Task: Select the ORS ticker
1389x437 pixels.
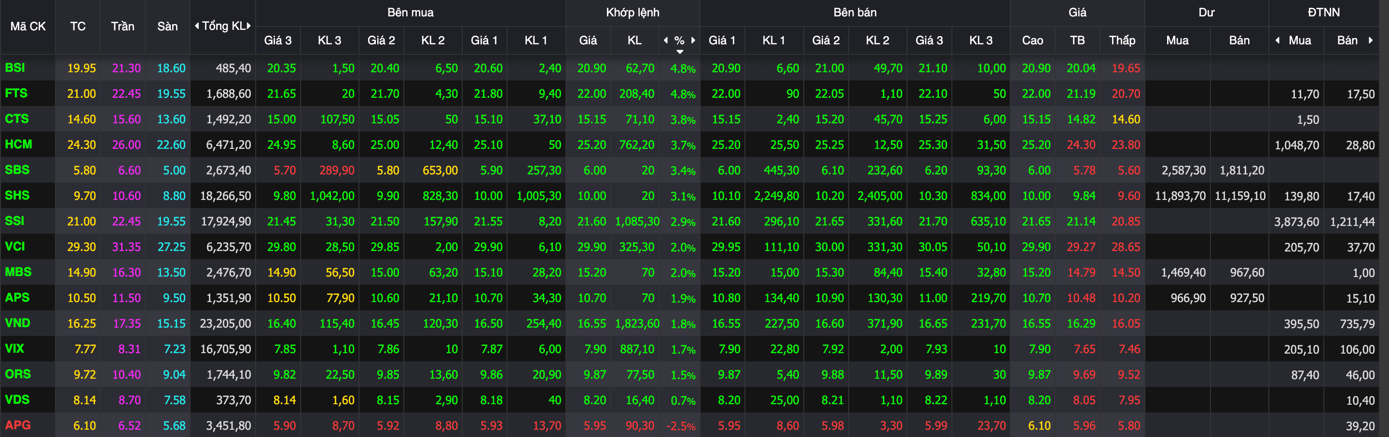Action: [x=17, y=374]
